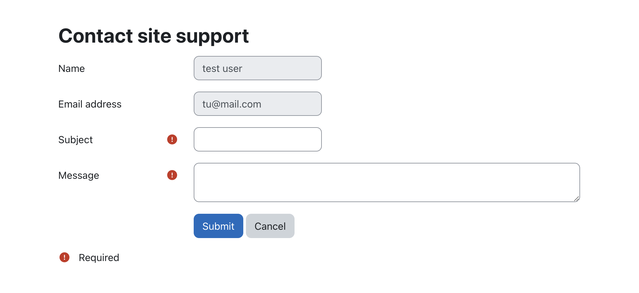Submit the support contact form
The height and width of the screenshot is (293, 639).
point(218,226)
